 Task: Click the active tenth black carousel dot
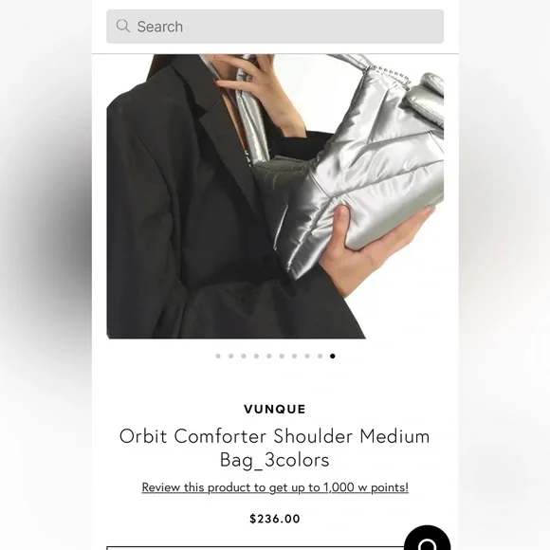coord(333,356)
